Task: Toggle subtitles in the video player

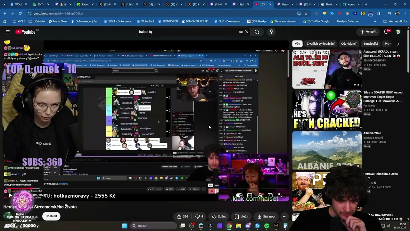Action: (250, 195)
